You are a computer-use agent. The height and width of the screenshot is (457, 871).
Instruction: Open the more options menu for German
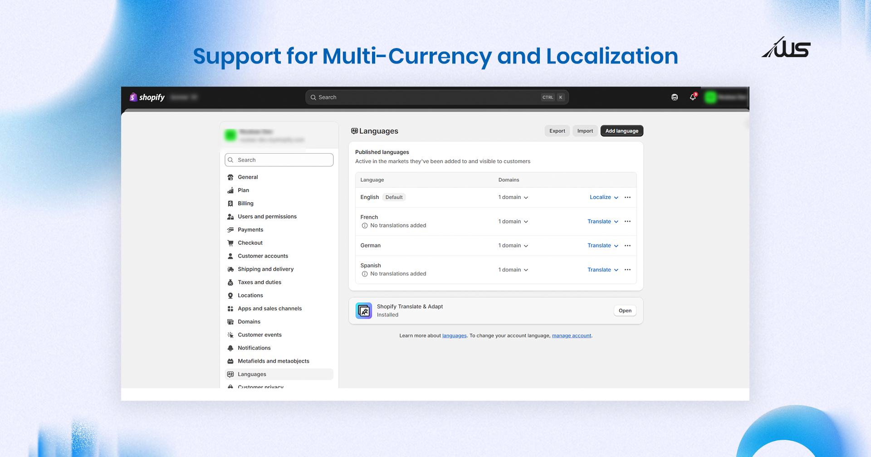pyautogui.click(x=628, y=246)
